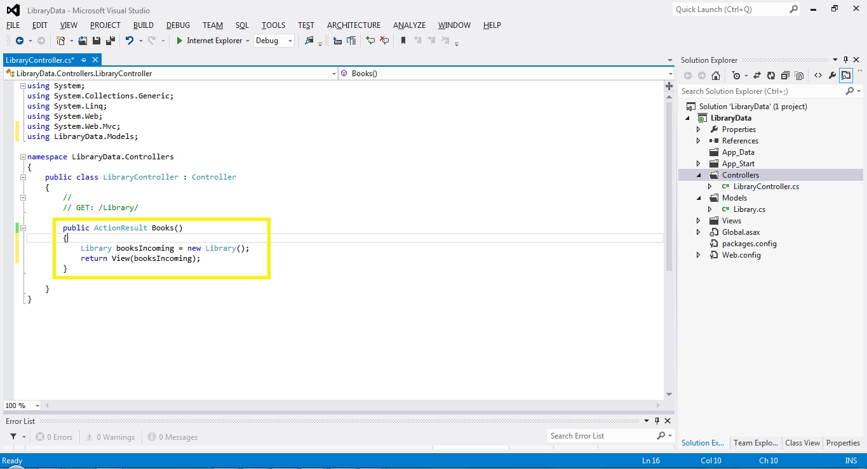Image resolution: width=867 pixels, height=469 pixels.
Task: Select packages.config in Solution Explorer
Action: click(749, 244)
